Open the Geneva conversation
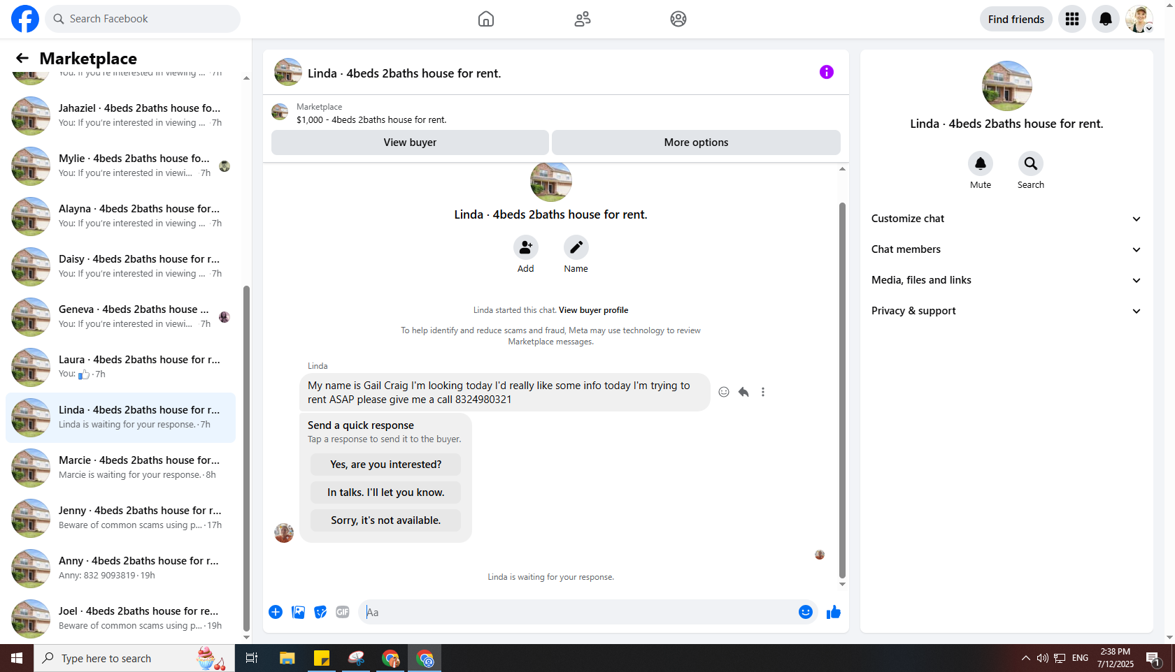This screenshot has width=1175, height=672. 120,317
